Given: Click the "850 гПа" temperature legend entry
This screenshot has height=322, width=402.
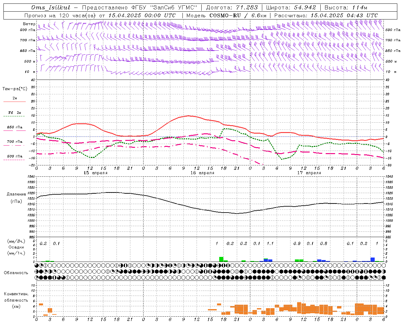Looking at the screenshot, I should pos(14,127).
